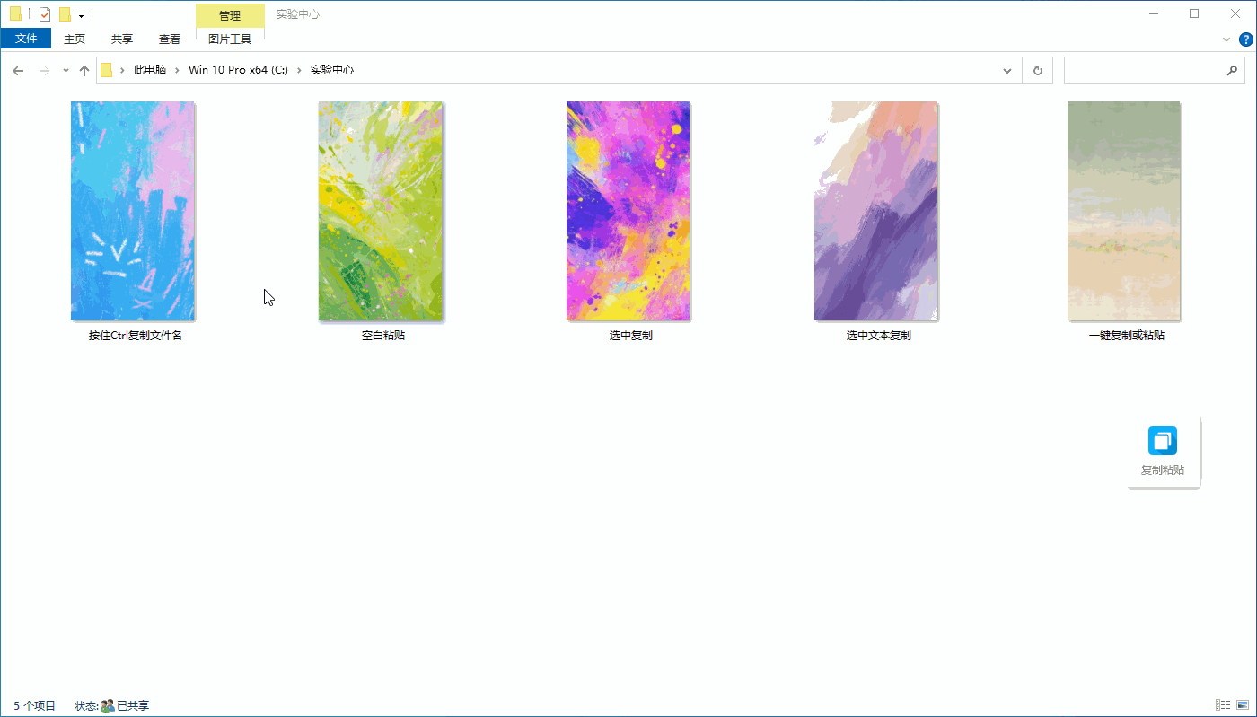Switch to the 共享 ribbon tab
Screen dimensions: 1257x717
click(x=122, y=39)
